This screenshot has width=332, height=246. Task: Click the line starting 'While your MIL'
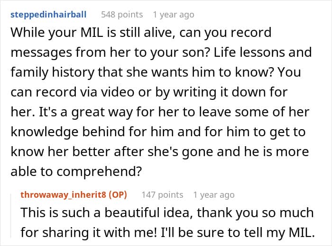click(141, 33)
